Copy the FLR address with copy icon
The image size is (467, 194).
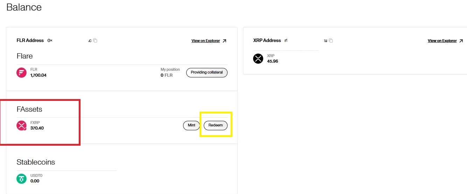coord(95,41)
